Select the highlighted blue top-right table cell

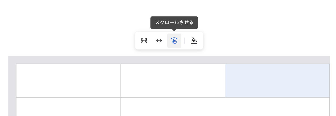(277, 80)
